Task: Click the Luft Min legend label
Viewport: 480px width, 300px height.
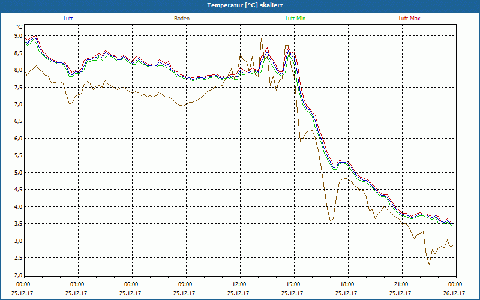Action: coord(295,19)
